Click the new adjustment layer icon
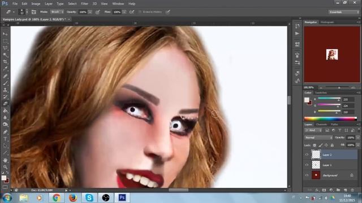 (x=331, y=190)
